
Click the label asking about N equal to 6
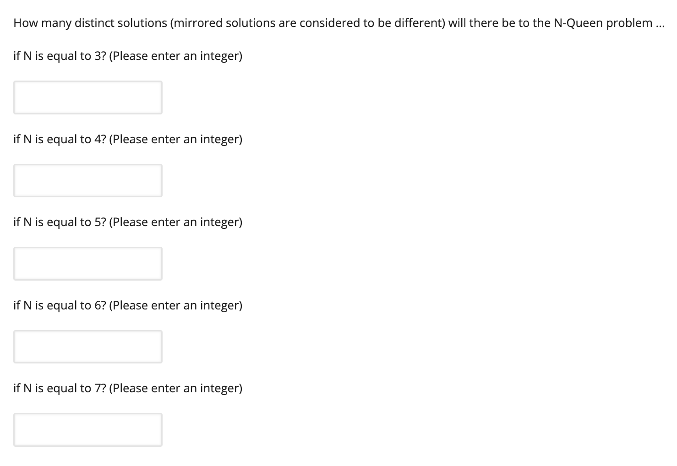tap(128, 305)
